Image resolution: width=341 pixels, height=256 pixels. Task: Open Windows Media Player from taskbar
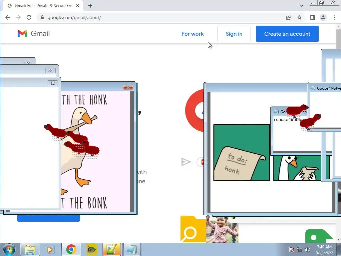pos(50,249)
